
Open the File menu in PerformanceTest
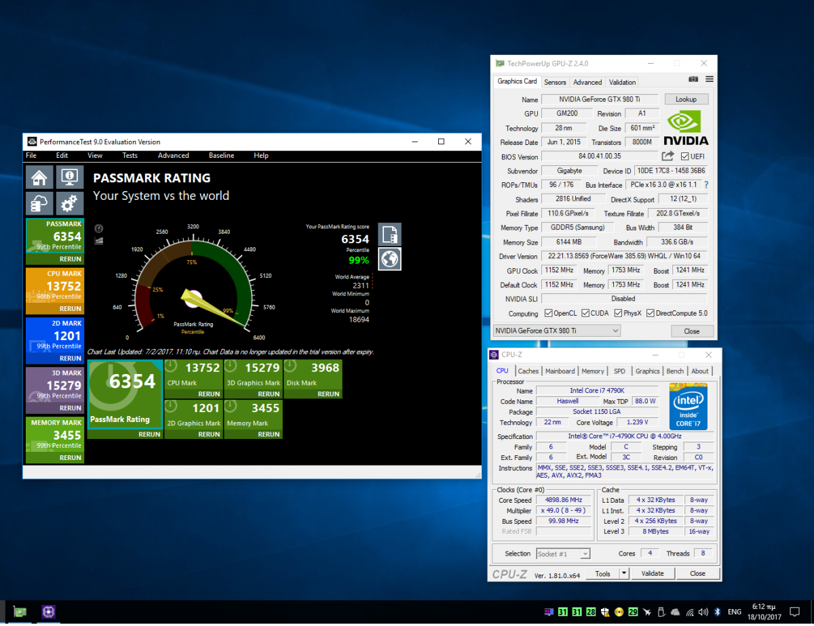(x=31, y=155)
